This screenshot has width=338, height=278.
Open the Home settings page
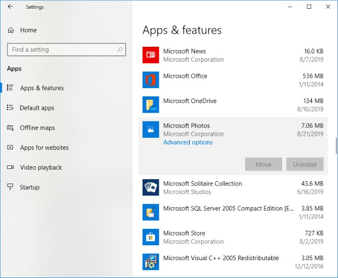(28, 30)
